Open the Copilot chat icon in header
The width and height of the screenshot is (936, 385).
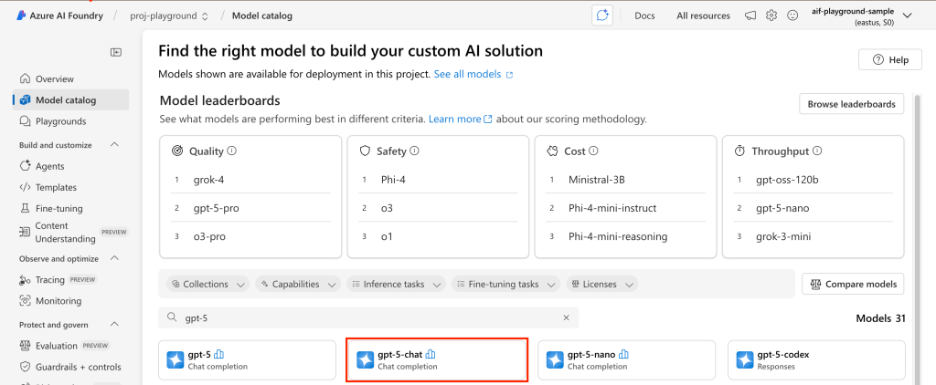pos(602,16)
